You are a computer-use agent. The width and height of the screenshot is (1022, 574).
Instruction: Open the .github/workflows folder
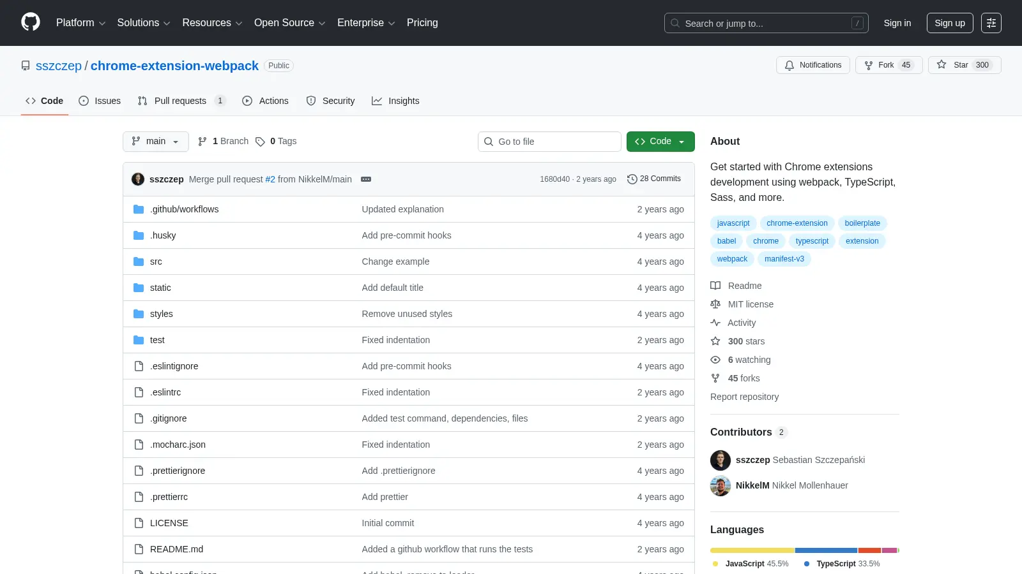click(184, 209)
